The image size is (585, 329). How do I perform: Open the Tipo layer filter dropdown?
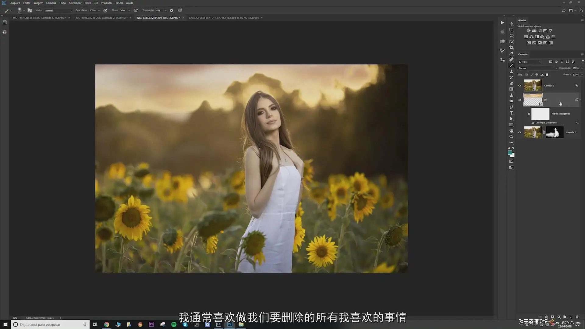coord(530,62)
